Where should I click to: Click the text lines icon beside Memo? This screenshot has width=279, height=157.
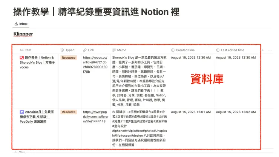[x=114, y=50]
